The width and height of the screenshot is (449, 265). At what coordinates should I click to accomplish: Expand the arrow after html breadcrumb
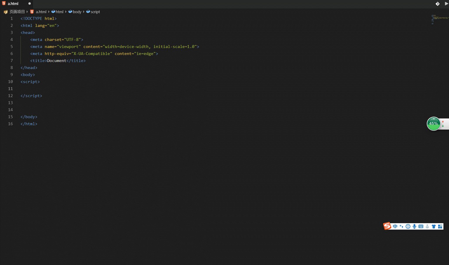pyautogui.click(x=66, y=12)
